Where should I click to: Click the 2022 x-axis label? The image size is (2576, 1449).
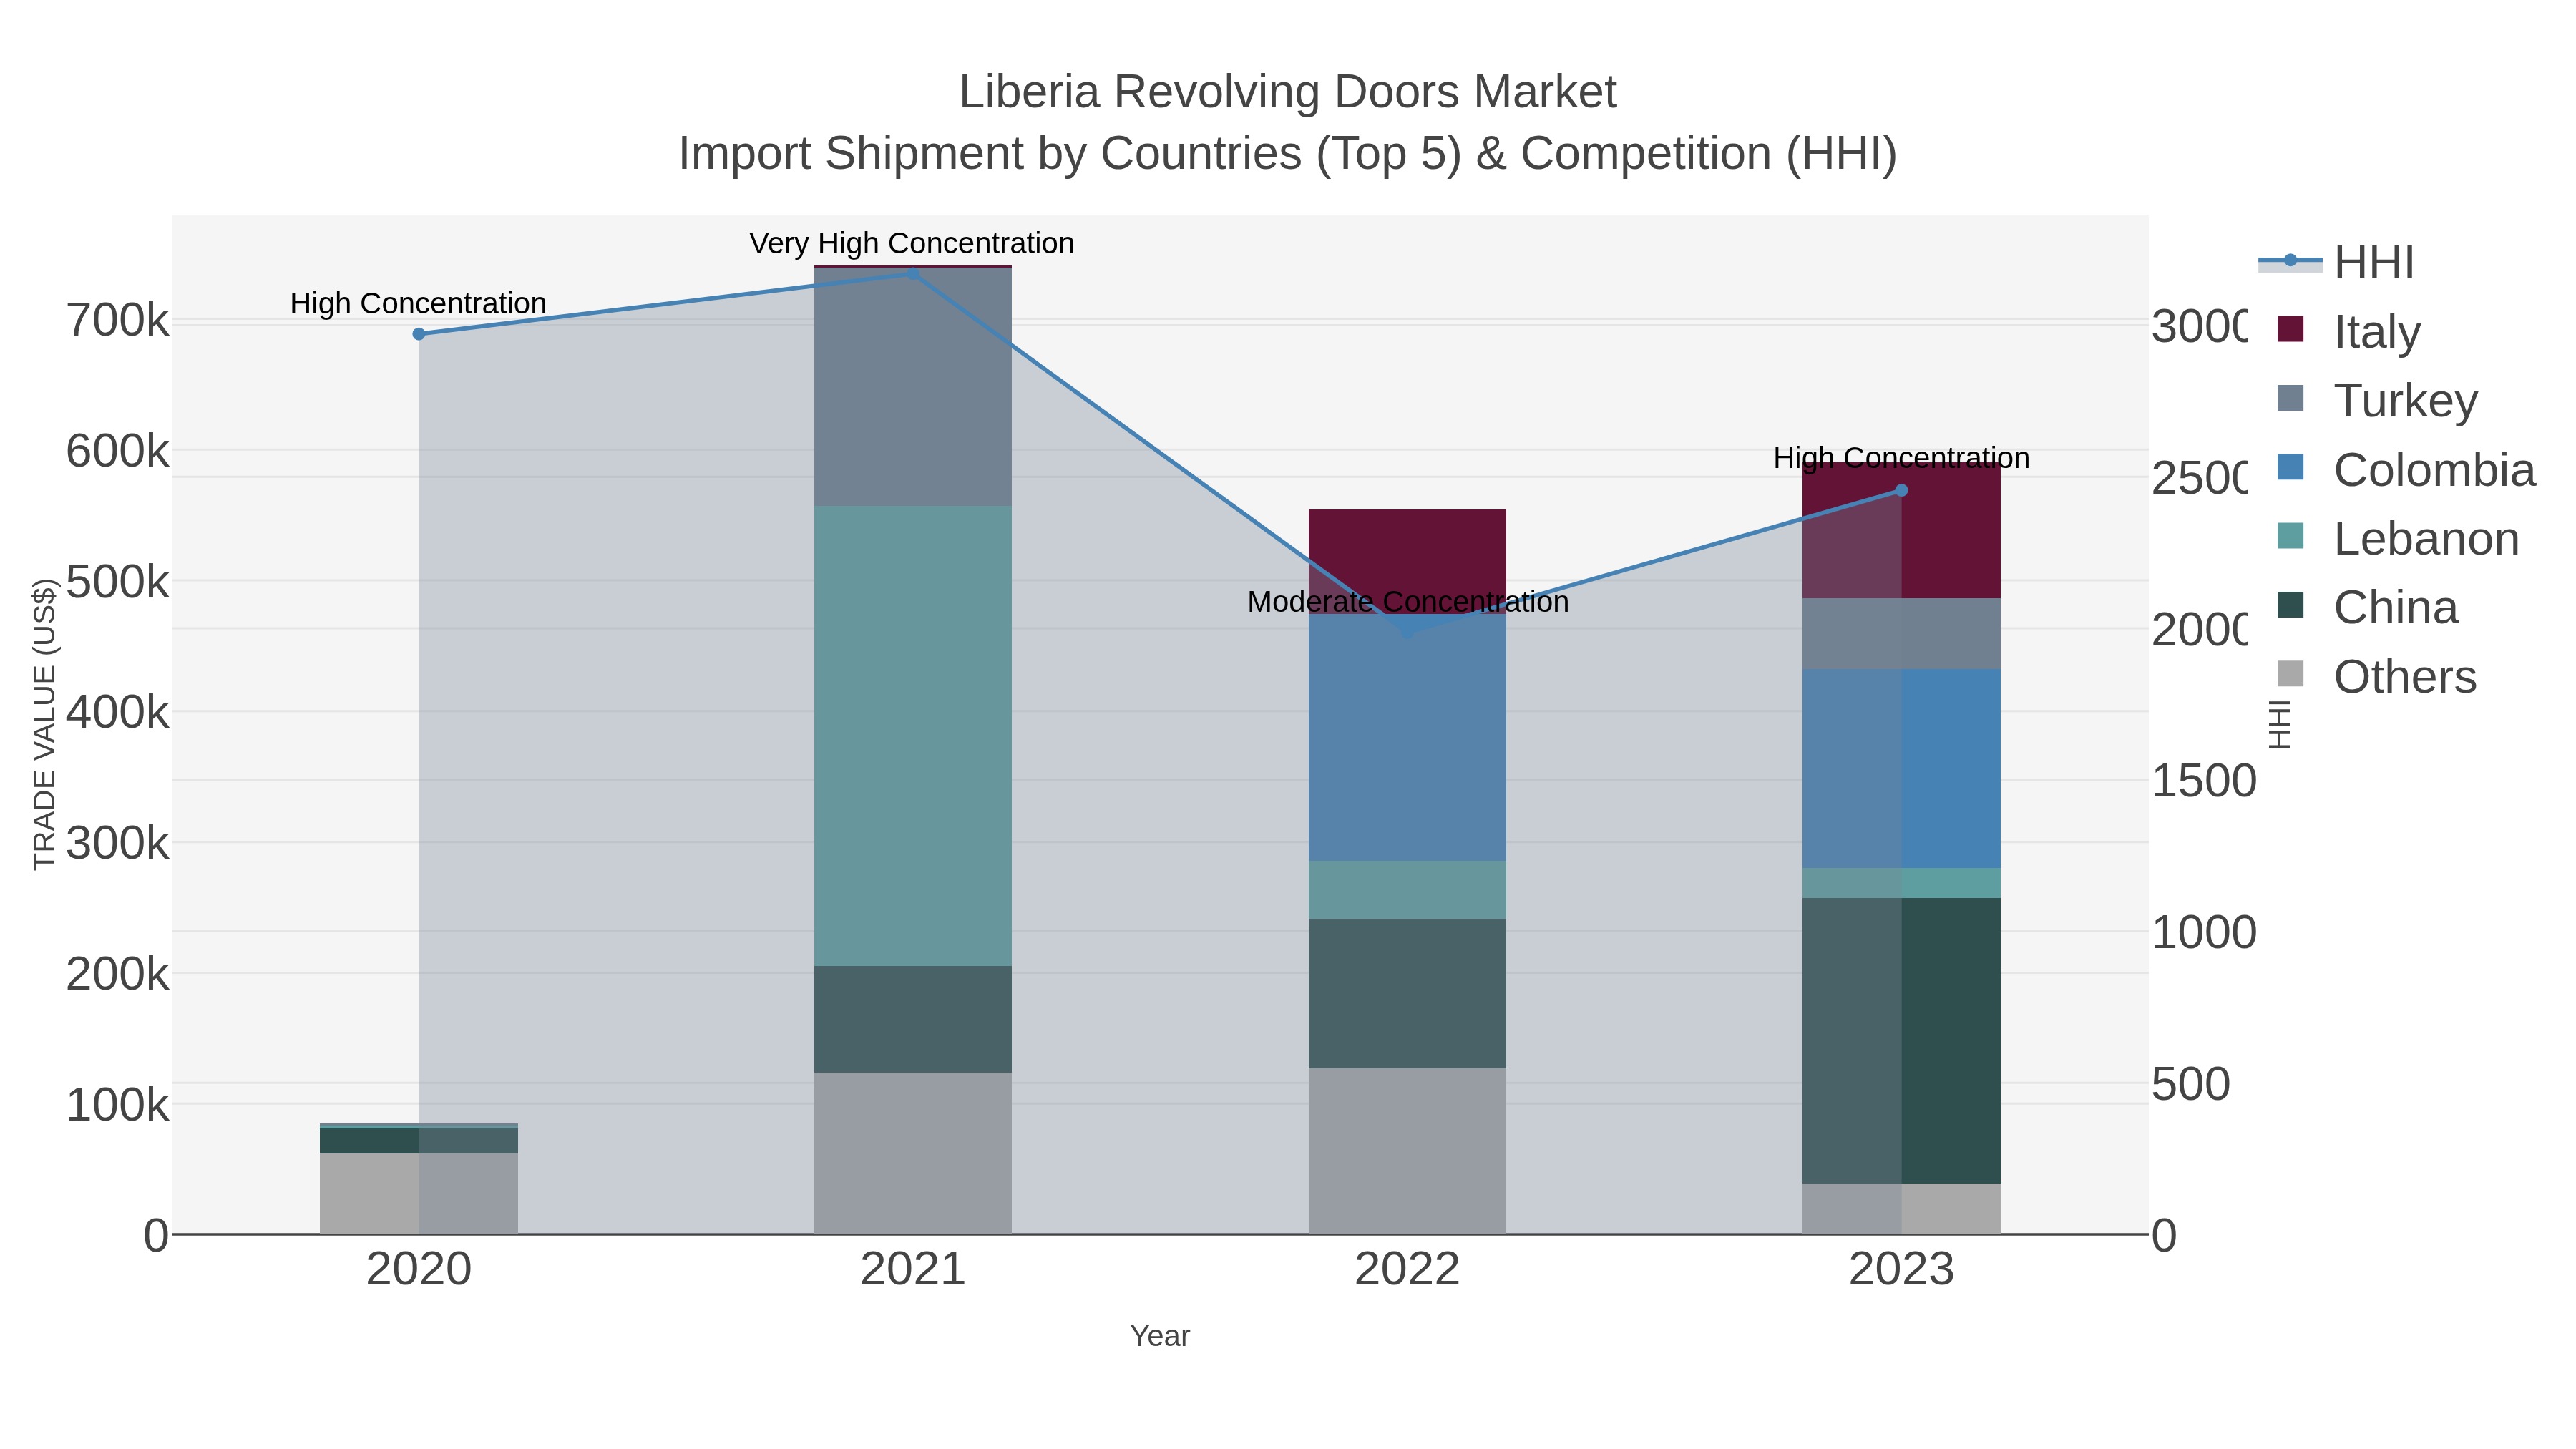click(1407, 1269)
